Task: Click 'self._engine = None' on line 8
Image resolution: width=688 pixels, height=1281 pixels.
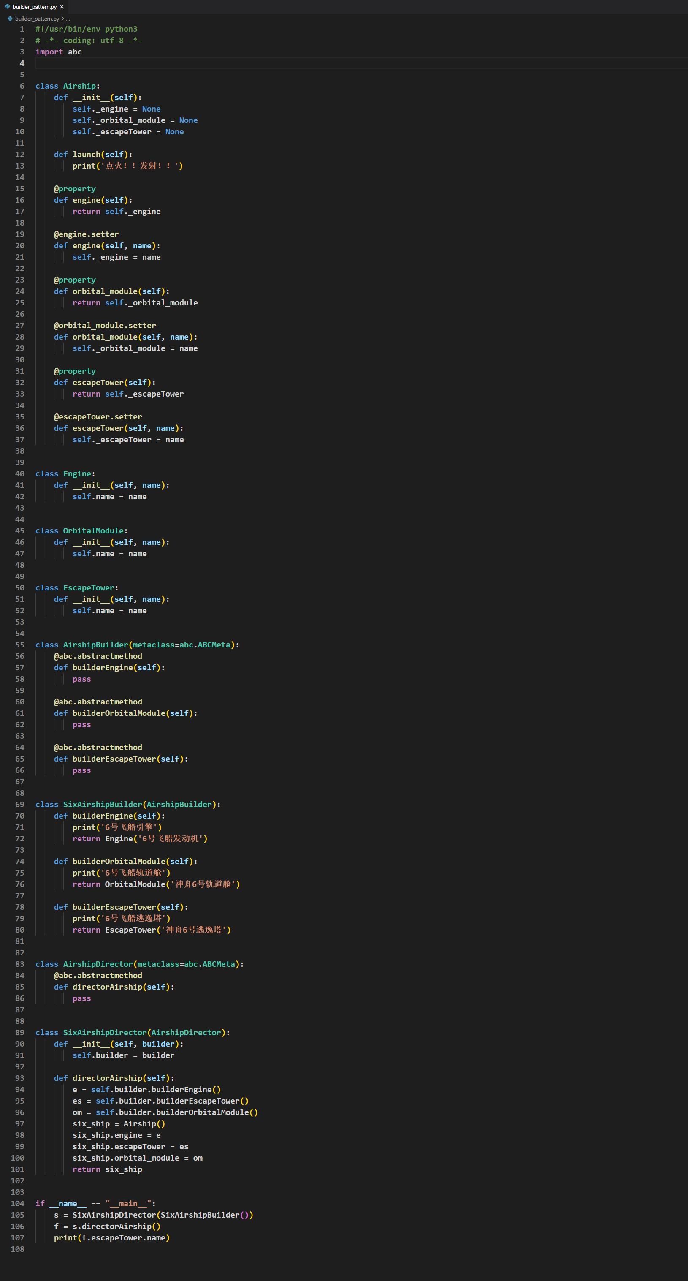Action: [x=116, y=109]
